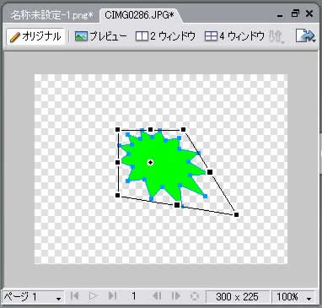
Task: Click the bottom-right distorted corner handle
Action: pos(236,214)
